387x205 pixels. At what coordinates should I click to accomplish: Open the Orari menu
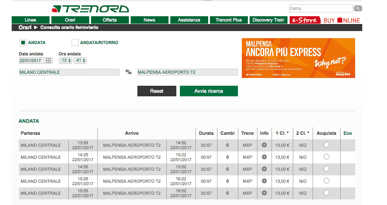[70, 20]
